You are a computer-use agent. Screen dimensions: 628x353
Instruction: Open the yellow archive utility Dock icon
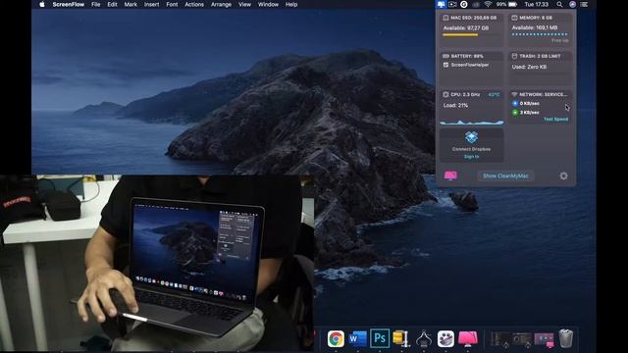(401, 339)
